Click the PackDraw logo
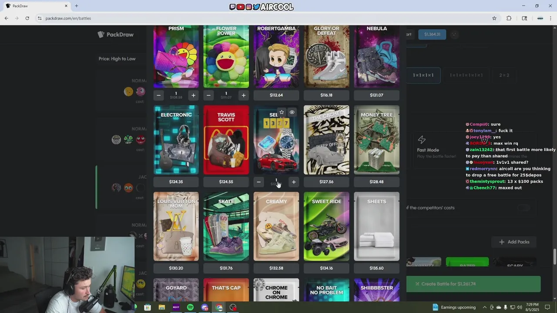Screen dimensions: 557x313 [116, 34]
